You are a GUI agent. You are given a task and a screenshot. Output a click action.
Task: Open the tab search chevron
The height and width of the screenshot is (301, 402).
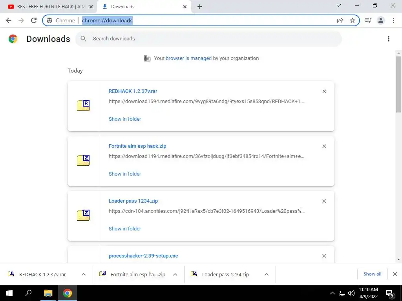click(x=339, y=5)
